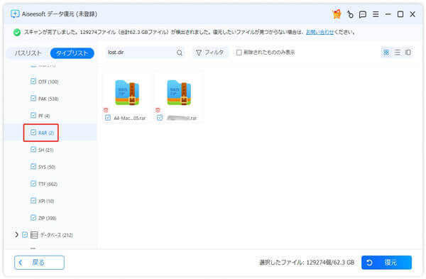Select the RAR (2) label
The image size is (426, 279).
tap(46, 133)
